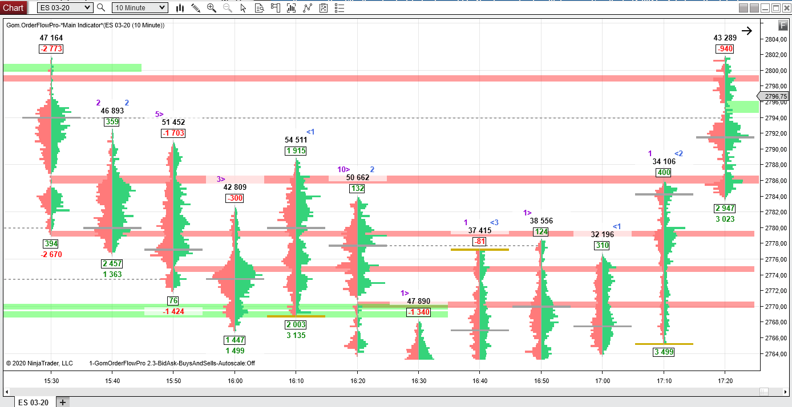This screenshot has width=792, height=407.
Task: Click the volume total 32 196
Action: coord(603,234)
